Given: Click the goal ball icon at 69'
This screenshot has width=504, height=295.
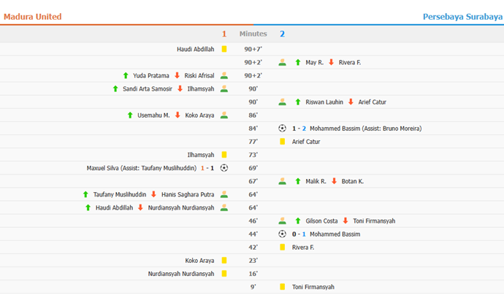Looking at the screenshot, I should click(x=224, y=168).
